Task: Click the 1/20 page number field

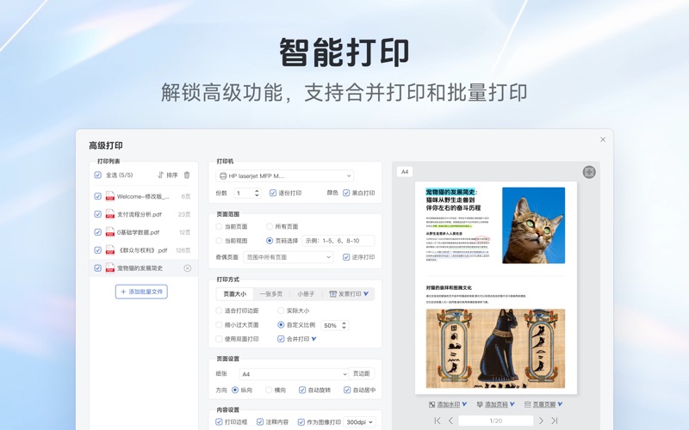Action: tap(496, 421)
